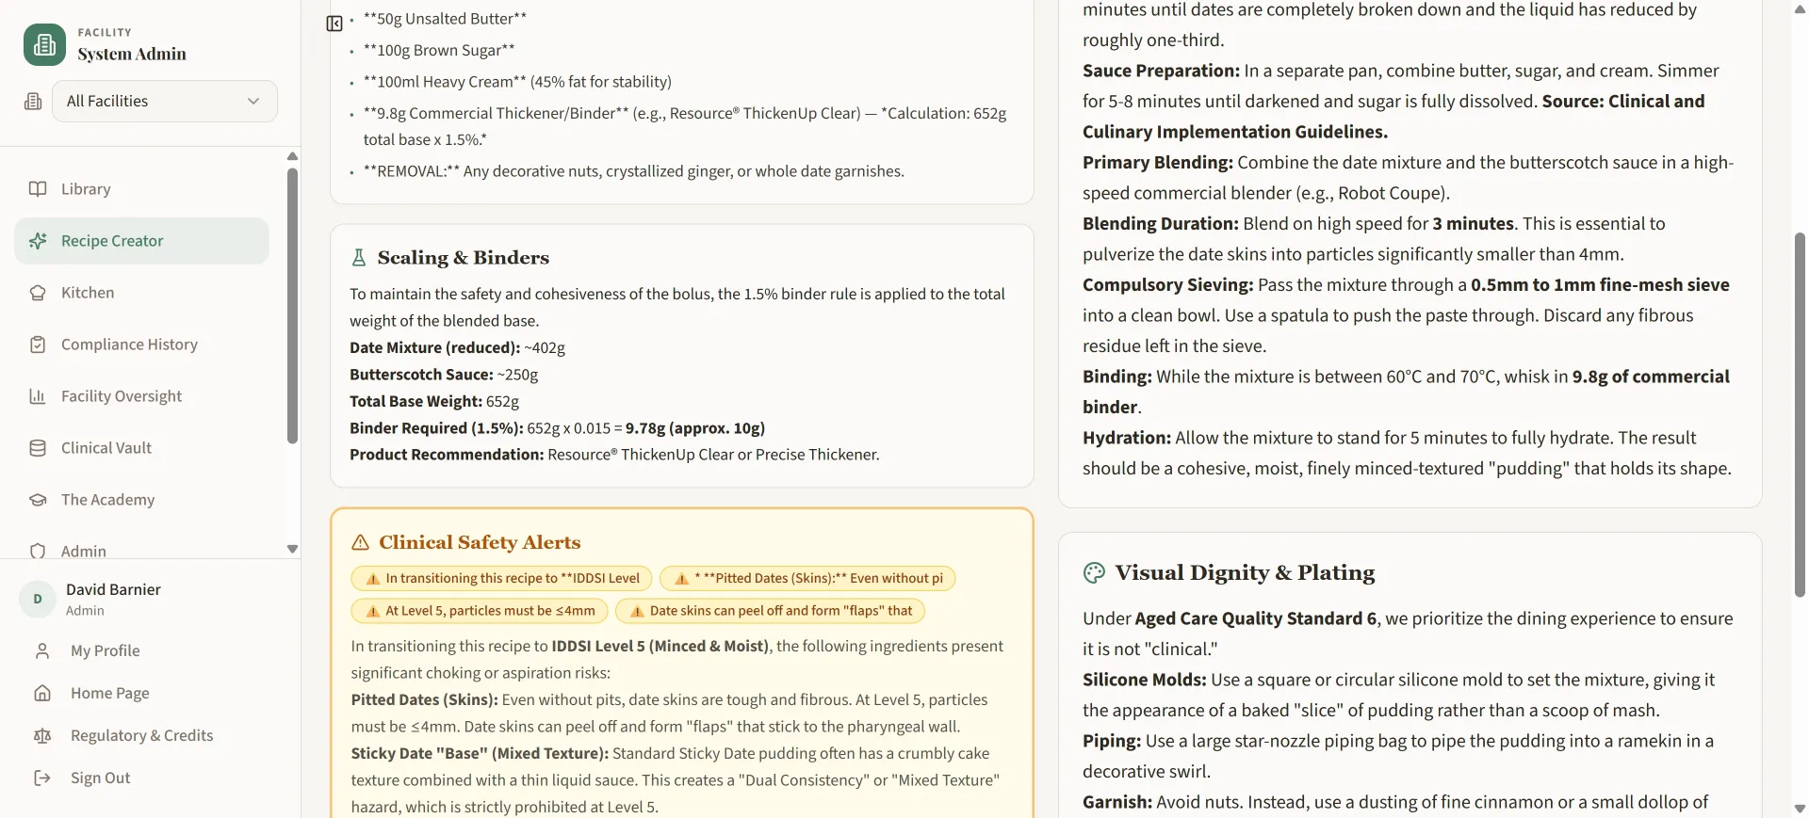Open Compliance History page
This screenshot has width=1809, height=818.
(141, 345)
